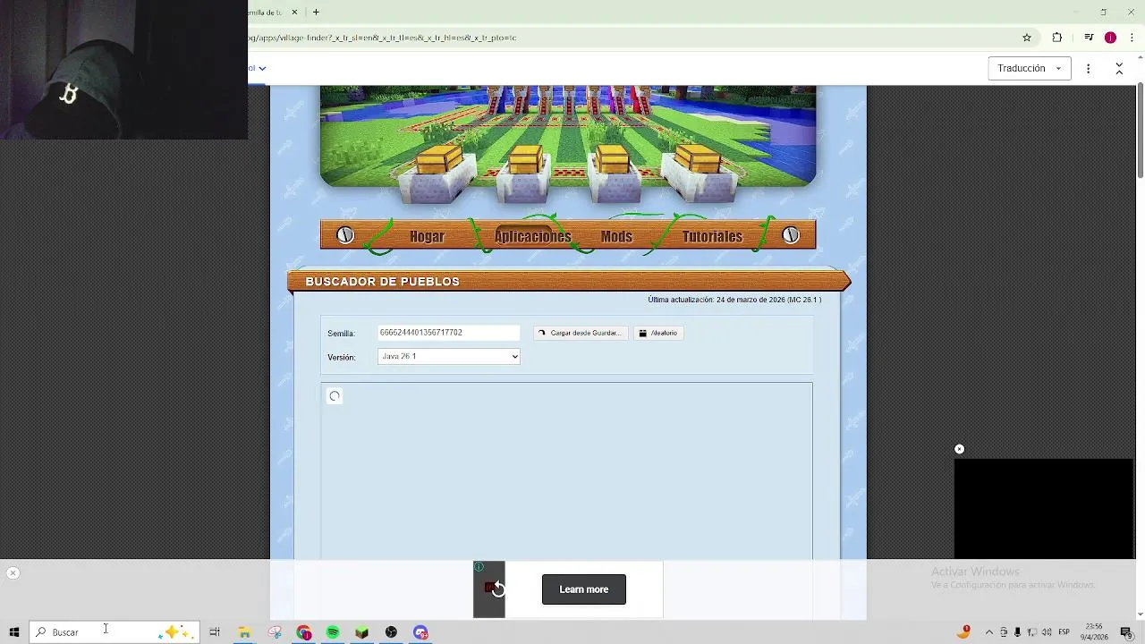This screenshot has height=644, width=1145.
Task: Open the Windows Start menu
Action: pos(14,632)
